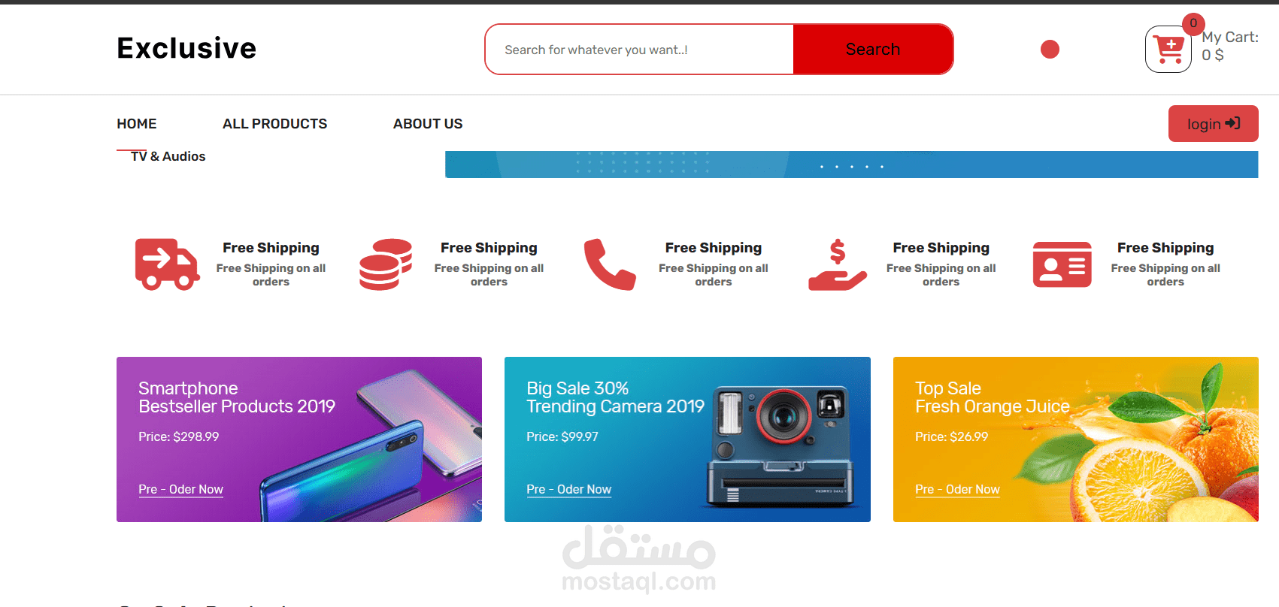The image size is (1279, 607).
Task: Click the Exclusive site logo
Action: point(186,48)
